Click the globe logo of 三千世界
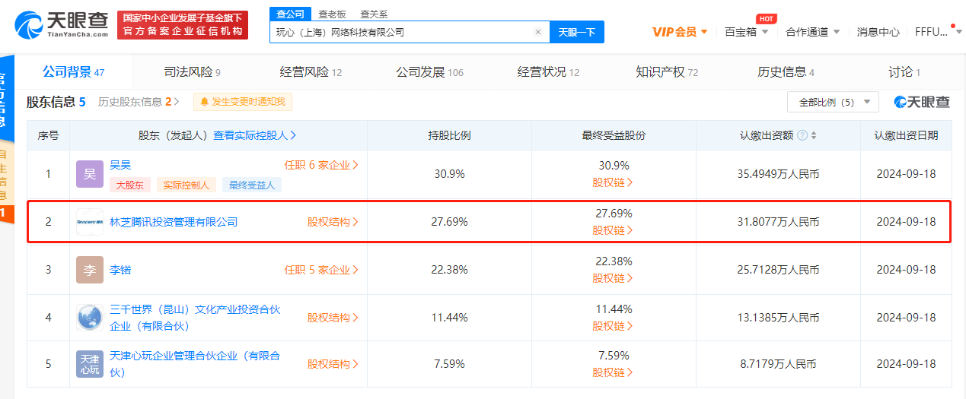 90,318
